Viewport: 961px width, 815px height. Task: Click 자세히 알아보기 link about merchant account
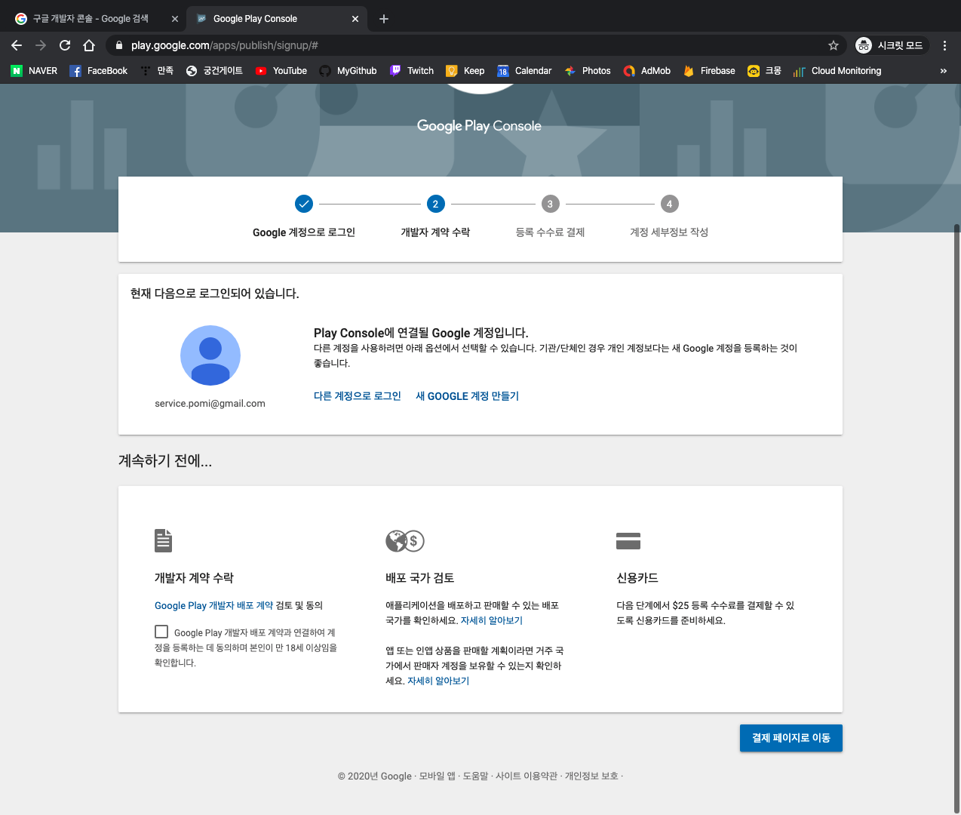click(438, 681)
